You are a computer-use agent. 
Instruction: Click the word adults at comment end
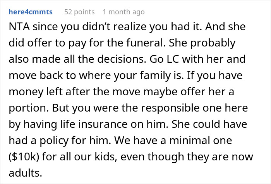pos(25,173)
